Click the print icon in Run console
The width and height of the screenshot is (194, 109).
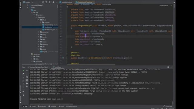(27, 84)
